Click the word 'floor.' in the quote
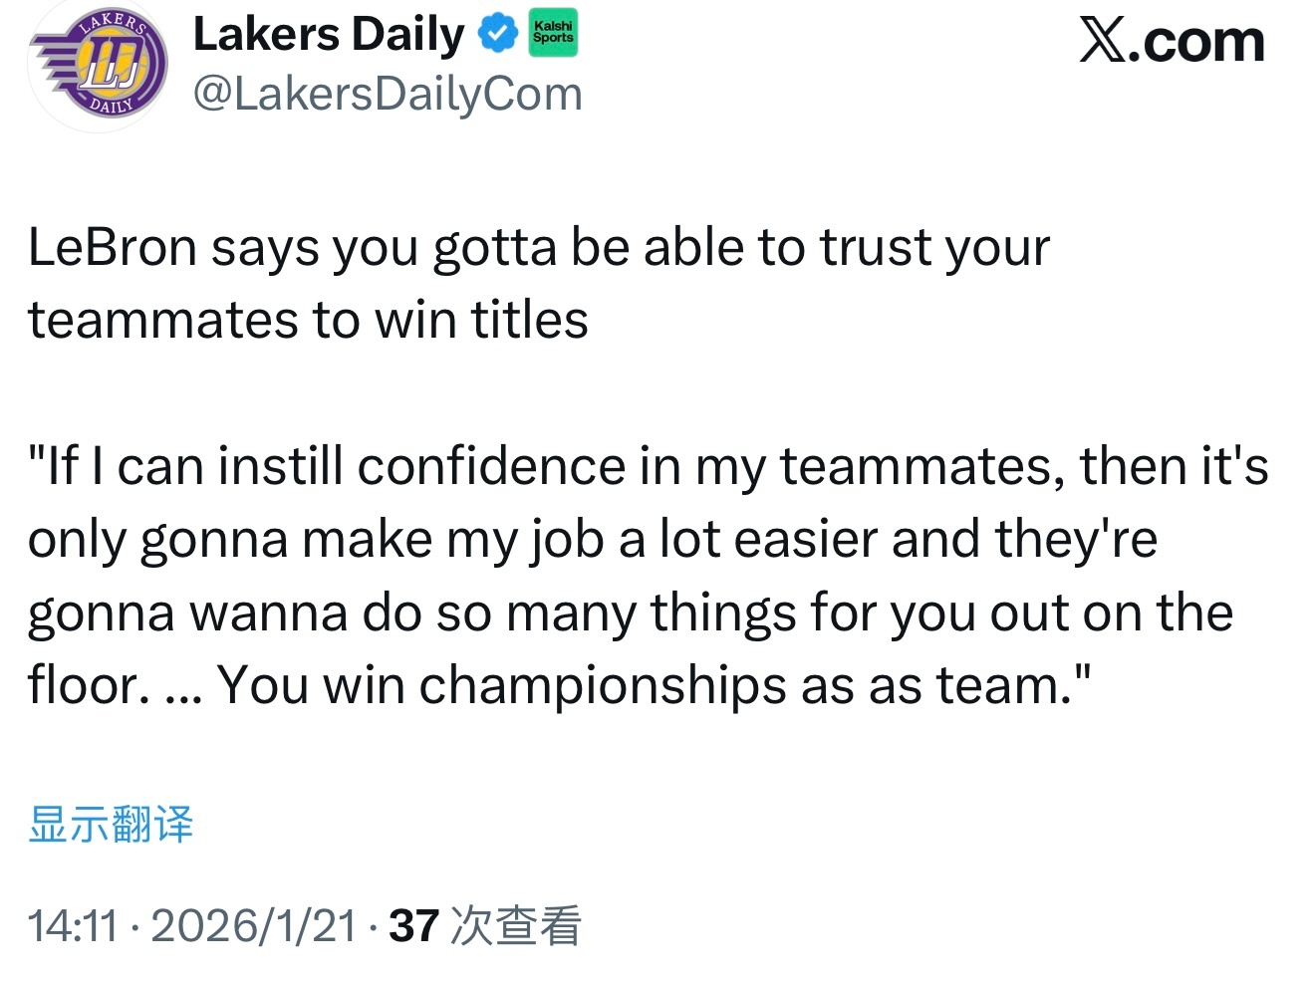This screenshot has width=1315, height=981. point(88,685)
